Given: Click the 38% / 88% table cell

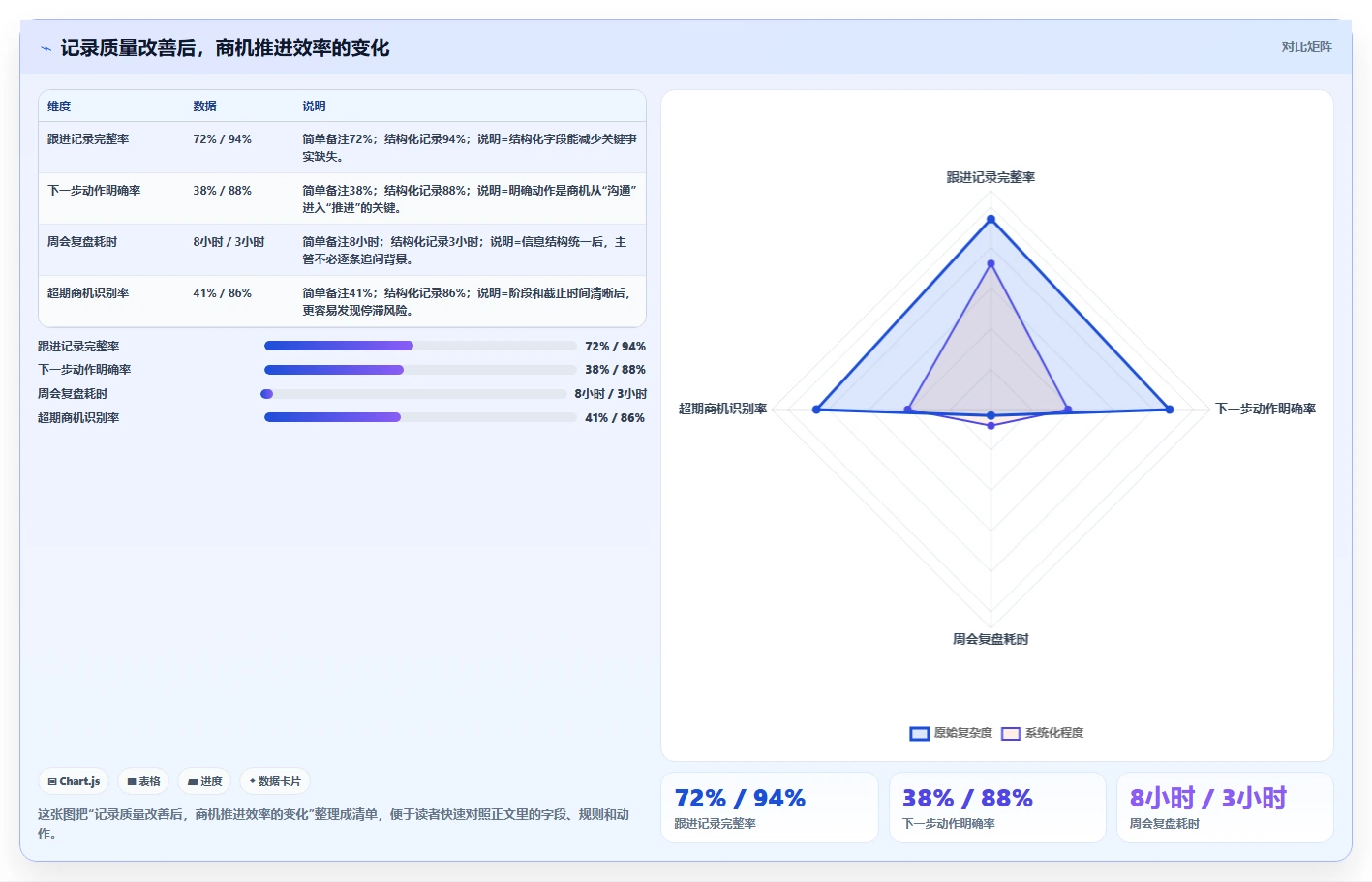Looking at the screenshot, I should click(222, 191).
